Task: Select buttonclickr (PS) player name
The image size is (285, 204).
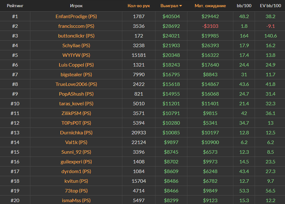Action: coord(76,36)
